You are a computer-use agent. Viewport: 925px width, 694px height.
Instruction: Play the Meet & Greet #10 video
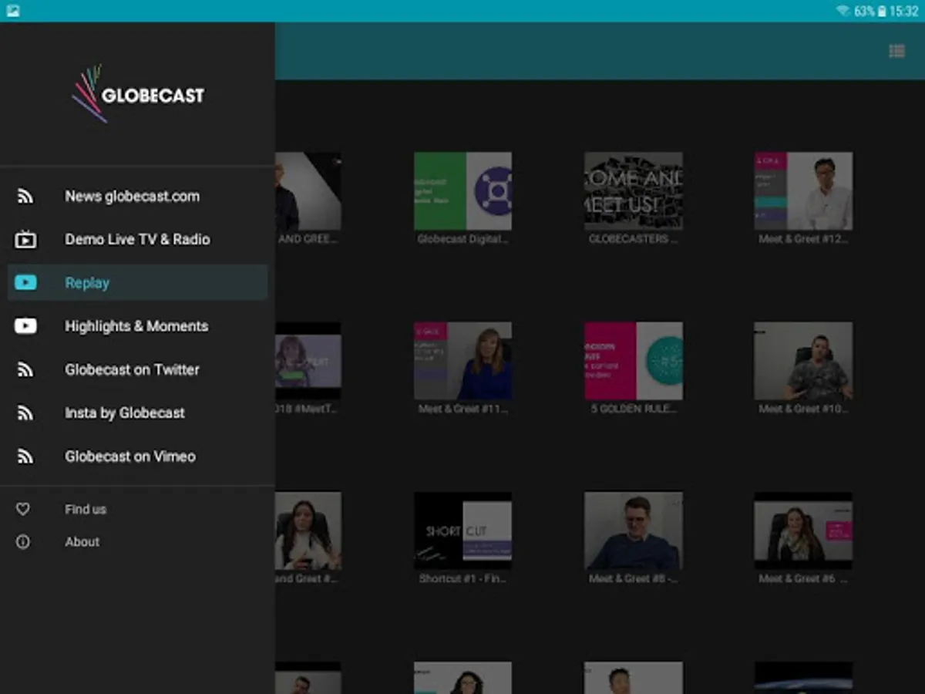[x=803, y=361]
